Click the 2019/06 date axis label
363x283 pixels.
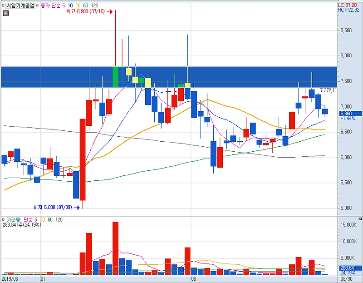pos(10,278)
